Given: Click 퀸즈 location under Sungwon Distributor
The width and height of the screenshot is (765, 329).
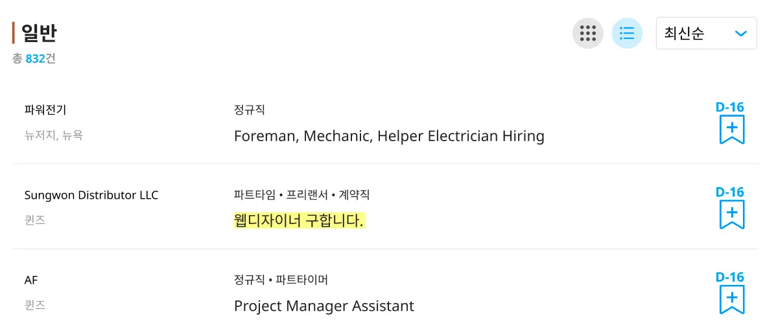Looking at the screenshot, I should click(x=35, y=221).
